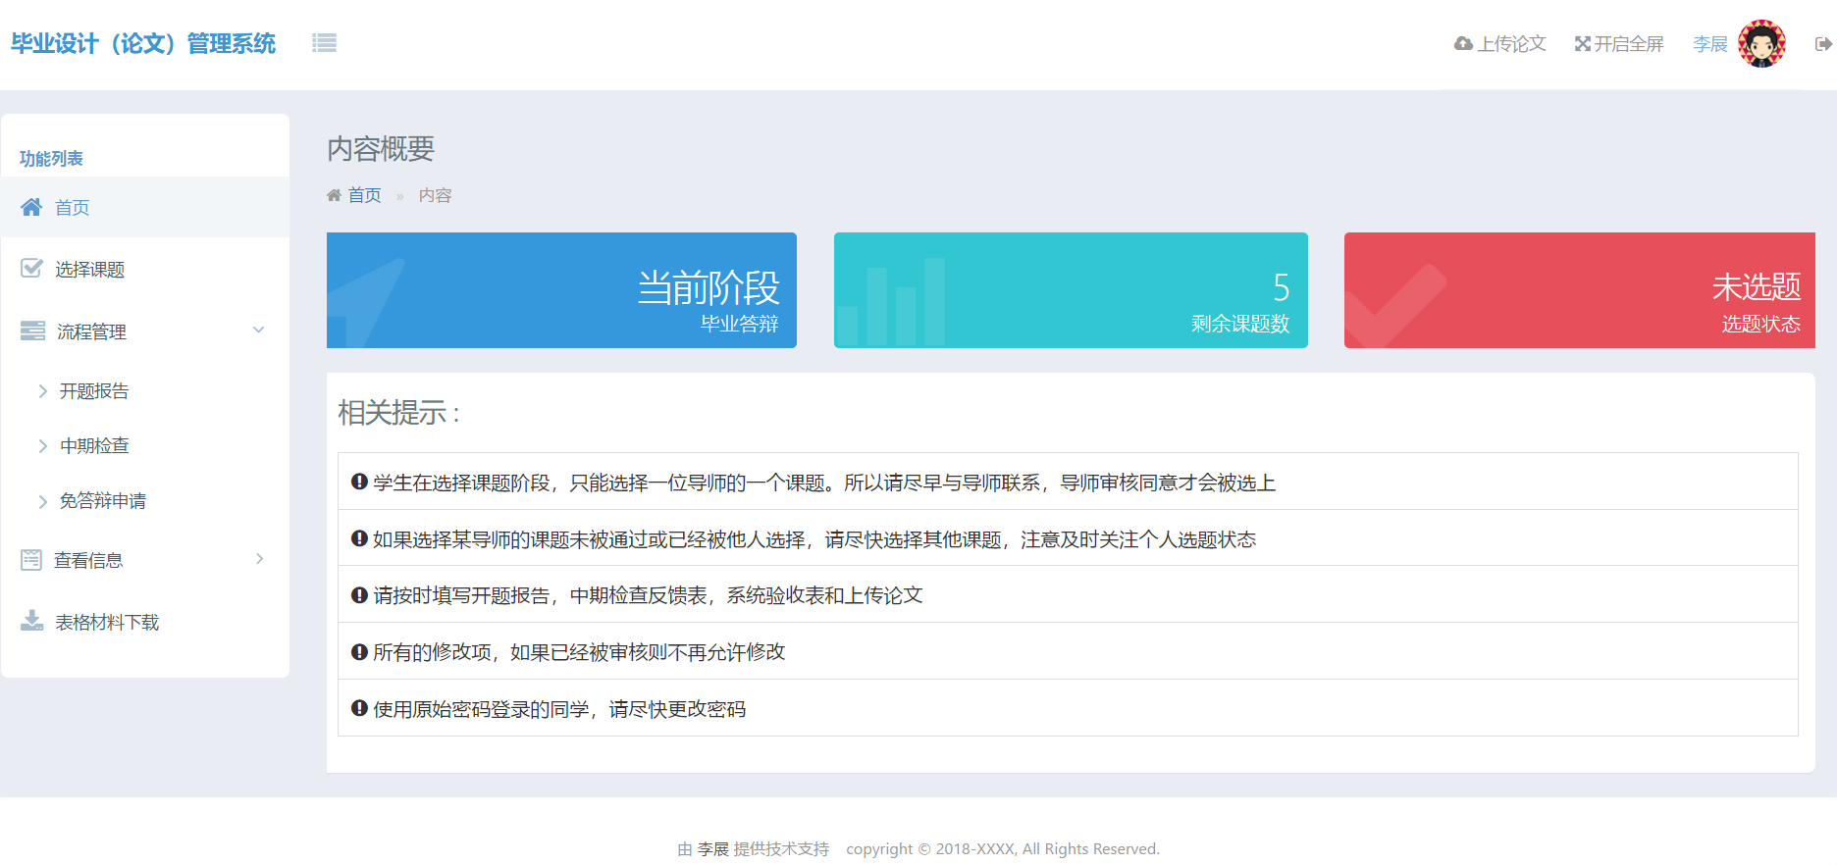Click the warning icon beside 所有的修改项 tip

click(x=359, y=651)
